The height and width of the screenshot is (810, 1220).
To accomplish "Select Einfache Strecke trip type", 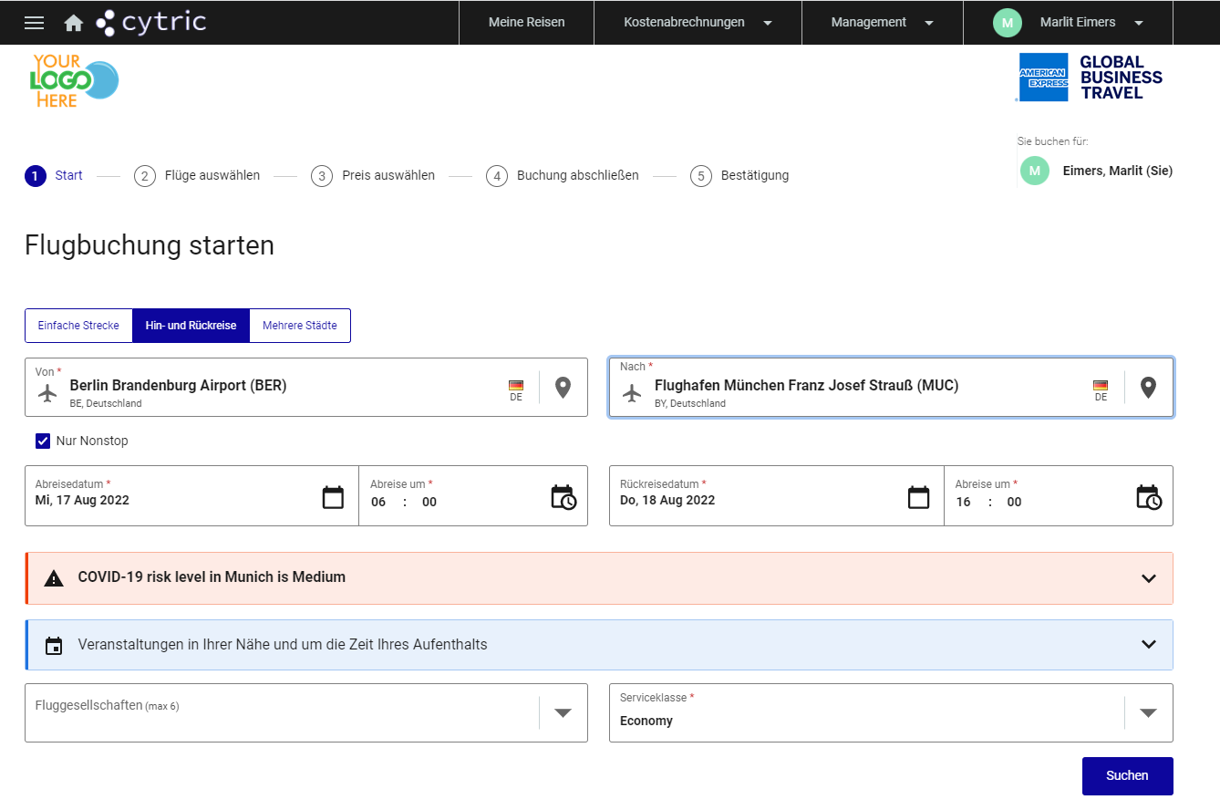I will [x=78, y=326].
